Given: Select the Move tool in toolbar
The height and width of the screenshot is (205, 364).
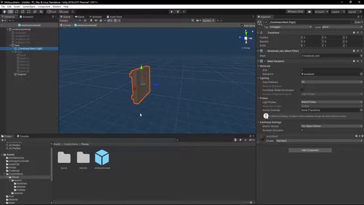Looking at the screenshot, I should (10, 11).
